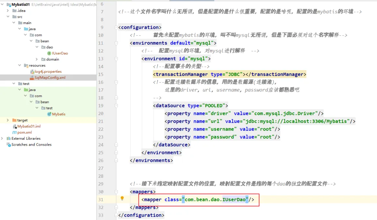Viewport: 377px width, 220px height.
Task: Click the pom.xml Maven icon
Action: [x=14, y=132]
